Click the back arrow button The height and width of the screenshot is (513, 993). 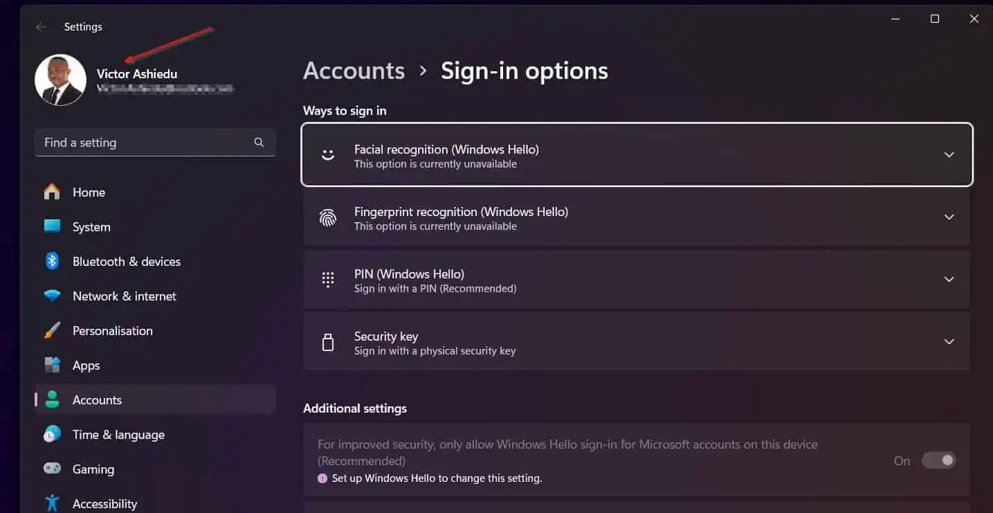click(41, 27)
